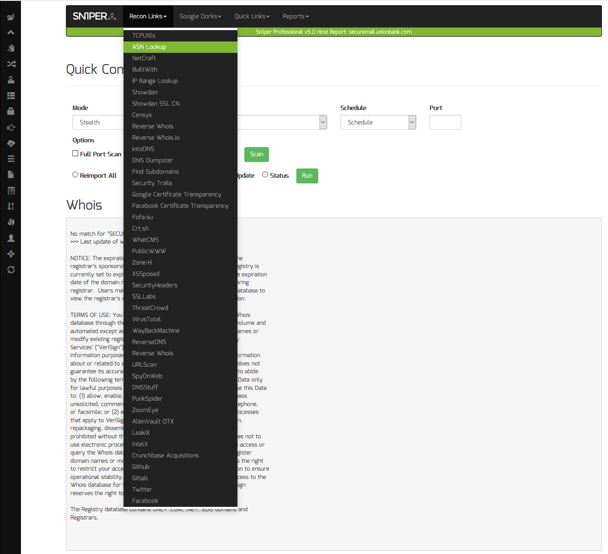Open the Mode dropdown showing Stealth

coord(98,122)
